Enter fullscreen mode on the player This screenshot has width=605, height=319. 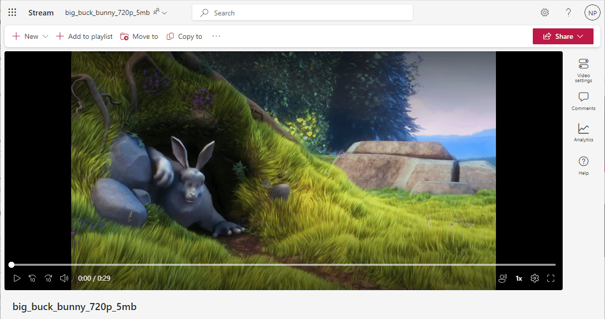550,278
